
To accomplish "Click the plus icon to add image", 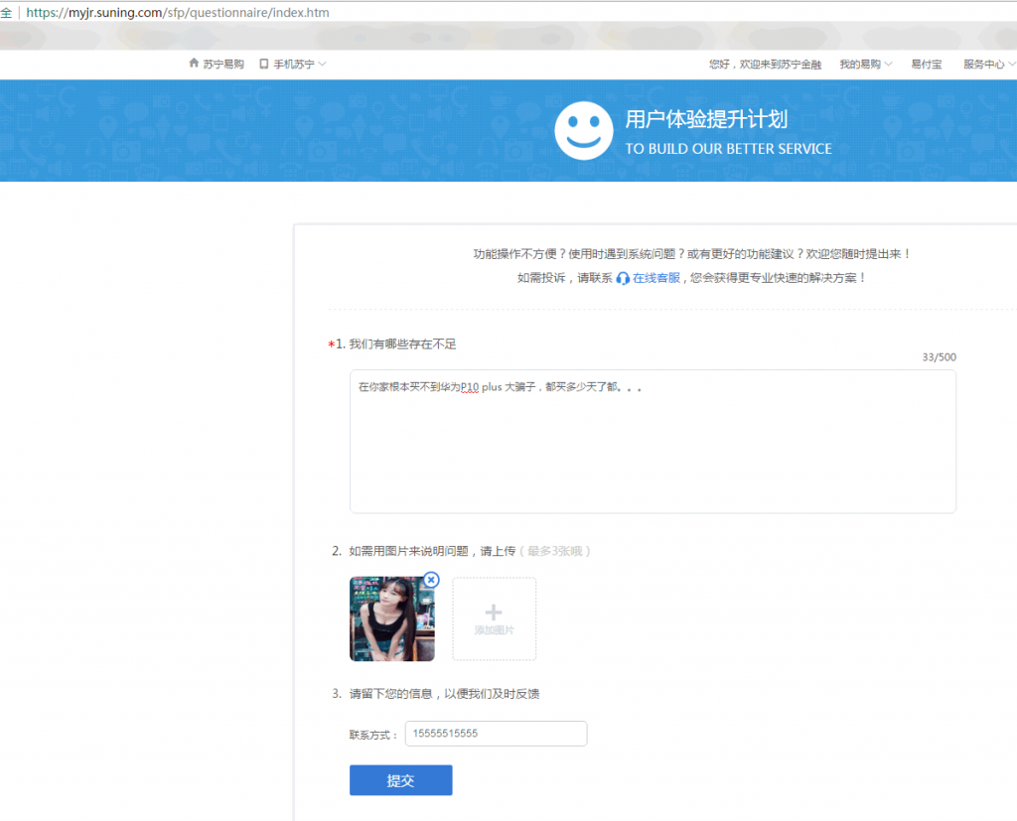I will click(494, 613).
